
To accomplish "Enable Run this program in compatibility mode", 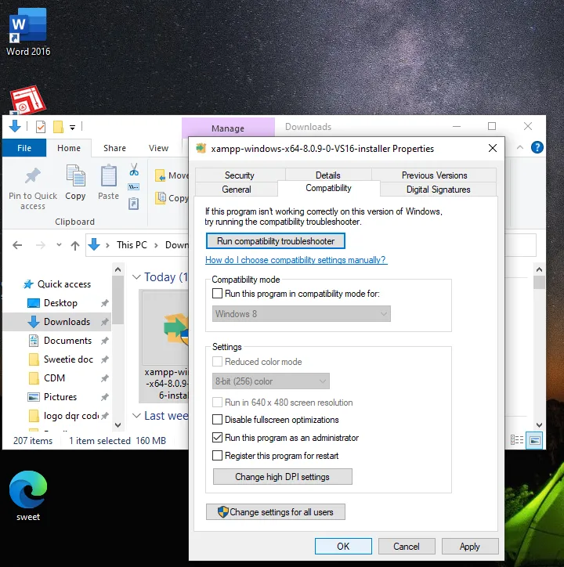I will click(217, 293).
